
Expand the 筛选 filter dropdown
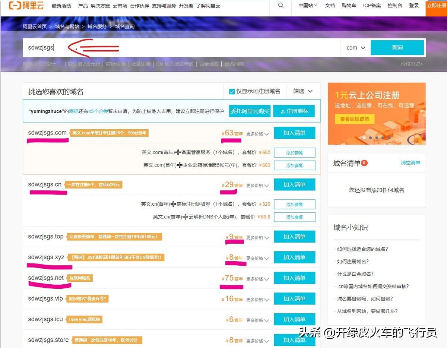coord(302,91)
